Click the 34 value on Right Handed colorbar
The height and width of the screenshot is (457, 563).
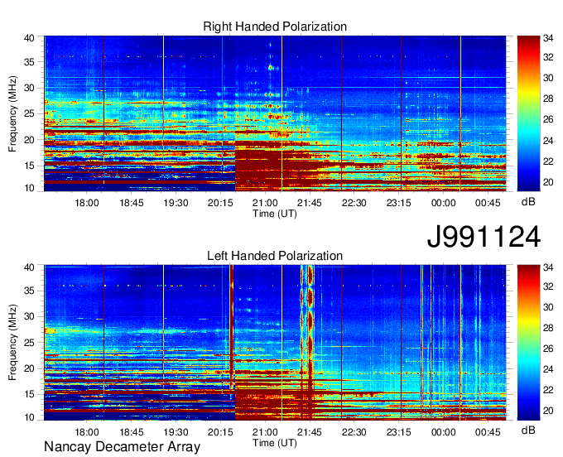coord(548,38)
